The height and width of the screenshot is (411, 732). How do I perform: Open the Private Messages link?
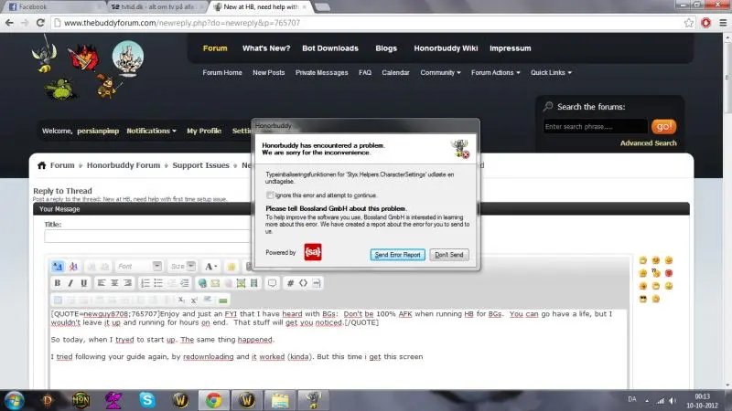point(322,73)
